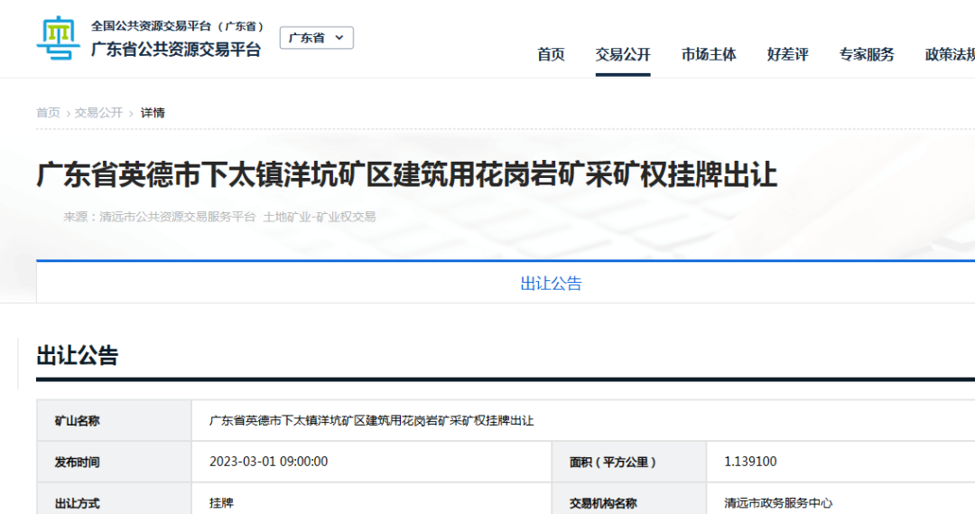Image resolution: width=975 pixels, height=514 pixels.
Task: Click the 粤 platform logo icon
Action: pyautogui.click(x=58, y=39)
